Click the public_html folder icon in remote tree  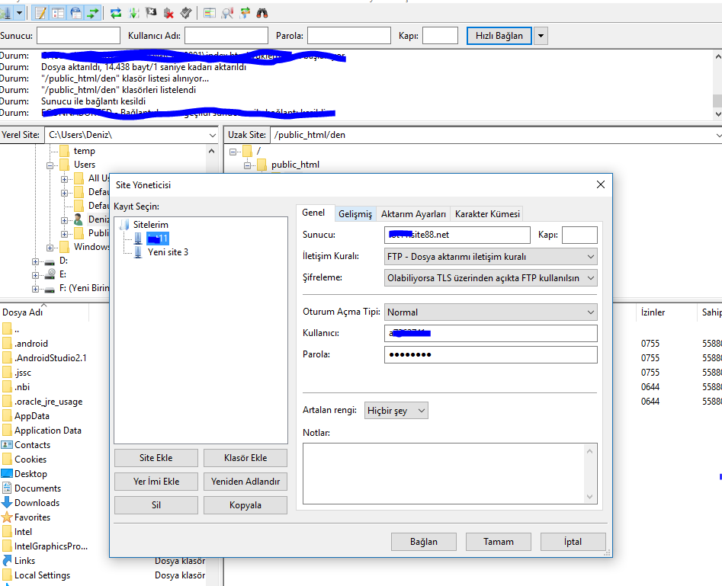262,165
